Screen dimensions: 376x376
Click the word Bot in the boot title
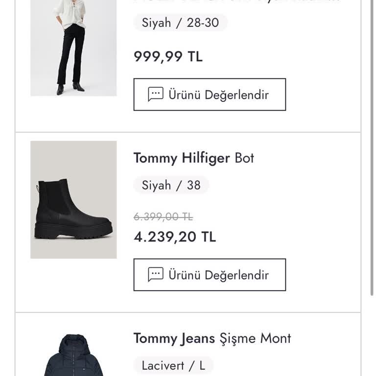[244, 158]
